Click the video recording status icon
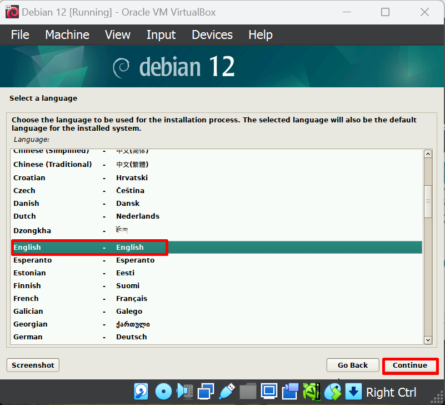This screenshot has width=445, height=405. (x=290, y=391)
